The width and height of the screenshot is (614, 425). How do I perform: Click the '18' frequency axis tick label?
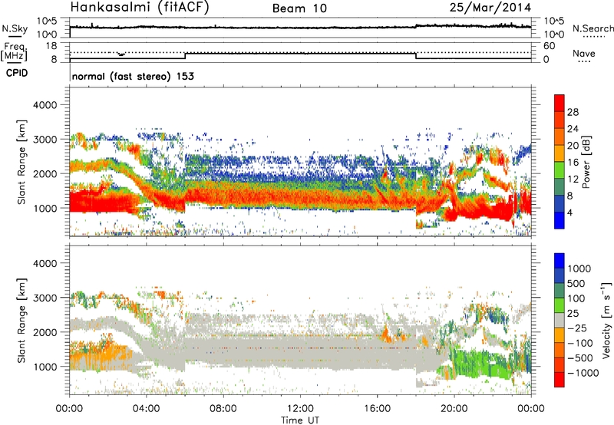click(x=51, y=46)
